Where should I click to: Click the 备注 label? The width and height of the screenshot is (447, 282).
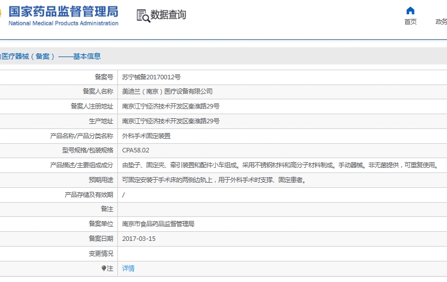[107, 209]
